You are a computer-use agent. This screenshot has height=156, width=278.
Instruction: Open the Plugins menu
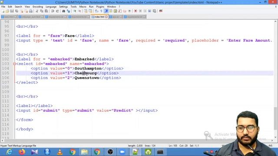click(x=100, y=7)
